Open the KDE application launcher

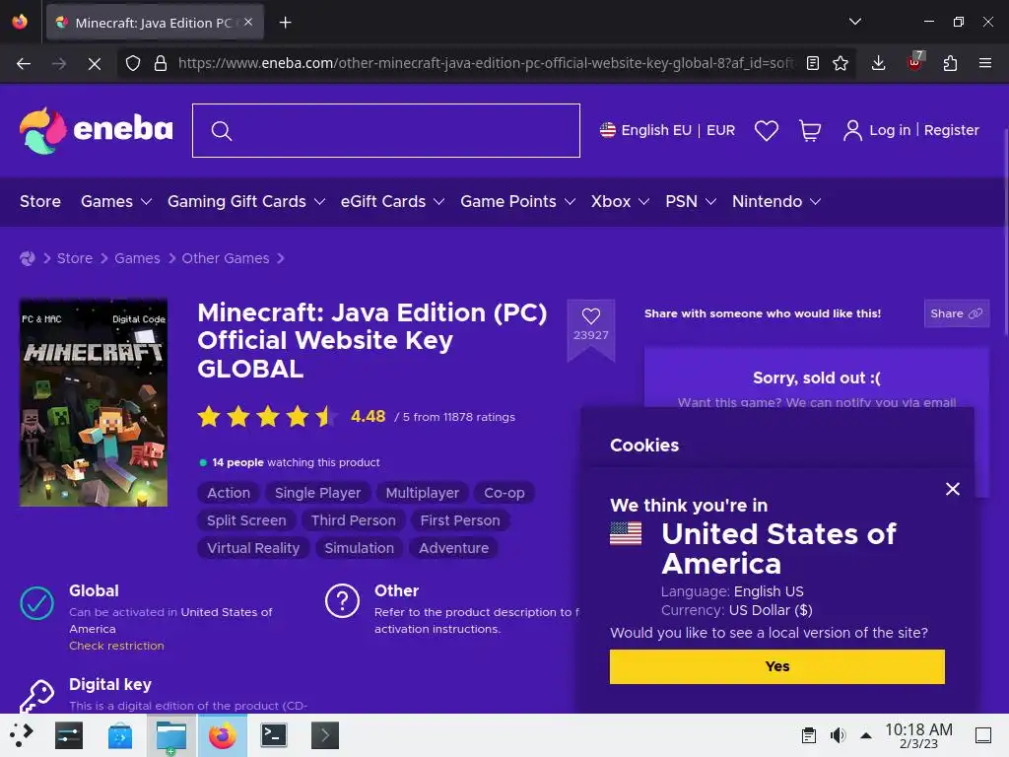(22, 734)
